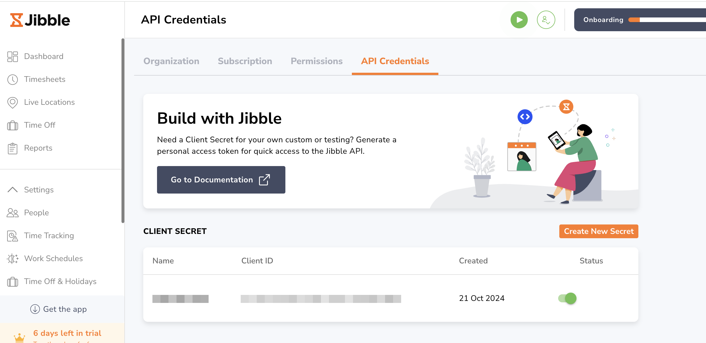This screenshot has width=706, height=343.
Task: Open Time Tracking settings item
Action: click(x=49, y=236)
